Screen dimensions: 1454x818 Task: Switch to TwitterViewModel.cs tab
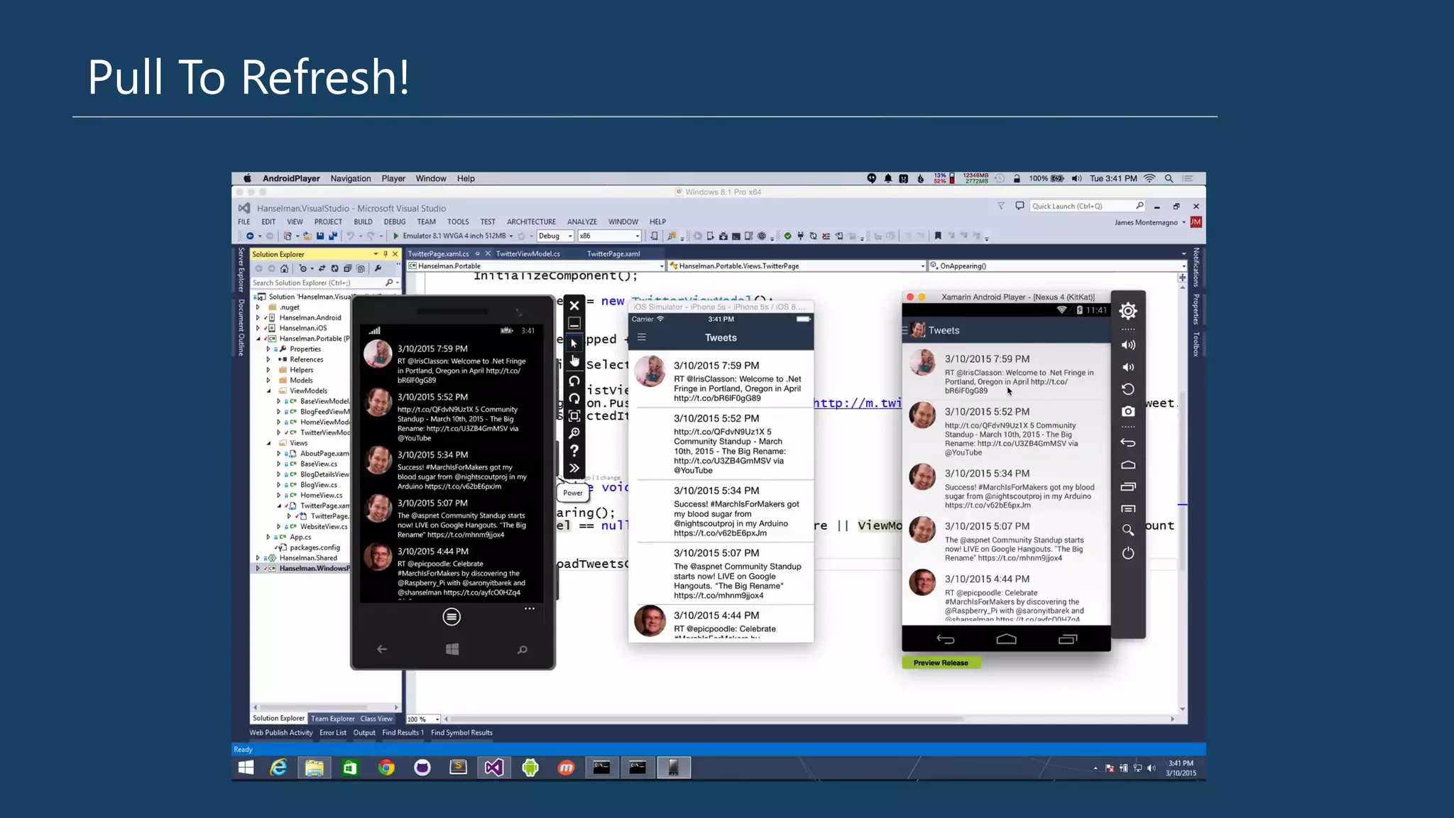click(x=528, y=253)
